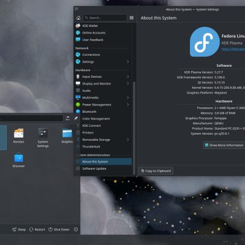Click the Qt Version value 5.15.10

(x=219, y=83)
